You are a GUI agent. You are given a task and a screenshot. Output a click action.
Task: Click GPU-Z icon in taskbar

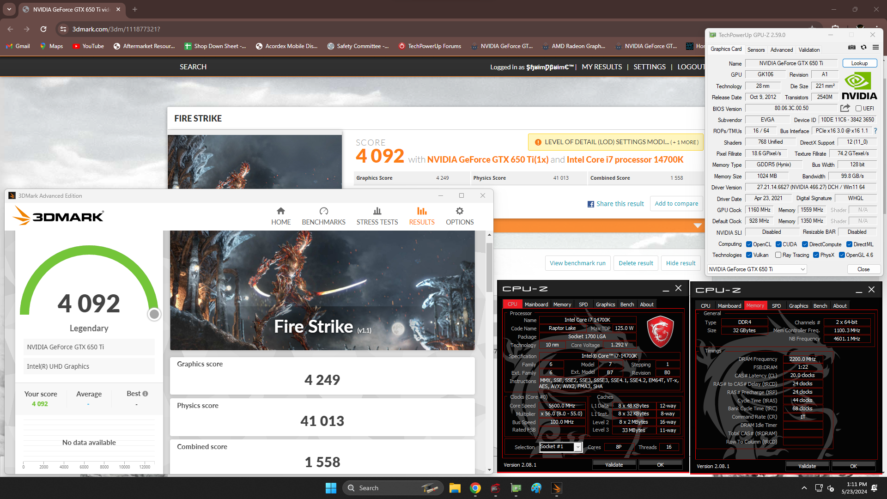coord(516,488)
